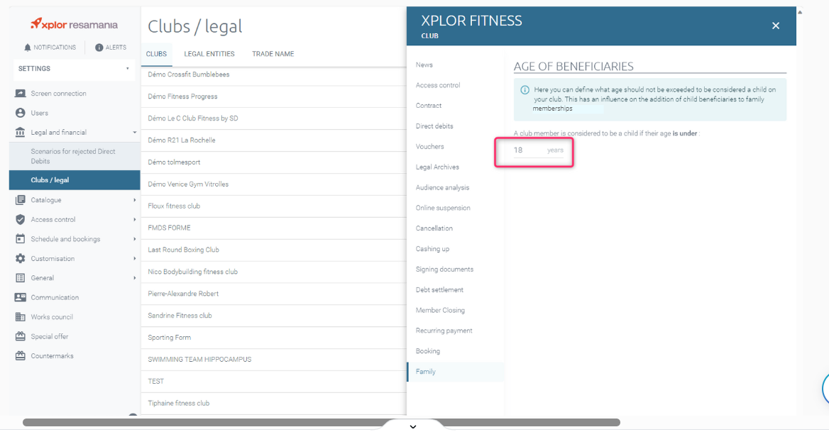The width and height of the screenshot is (829, 432).
Task: Click the Catalogue icon in sidebar
Action: click(x=20, y=200)
